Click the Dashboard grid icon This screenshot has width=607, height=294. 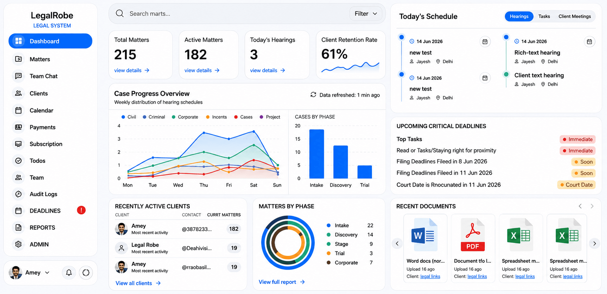(x=19, y=41)
